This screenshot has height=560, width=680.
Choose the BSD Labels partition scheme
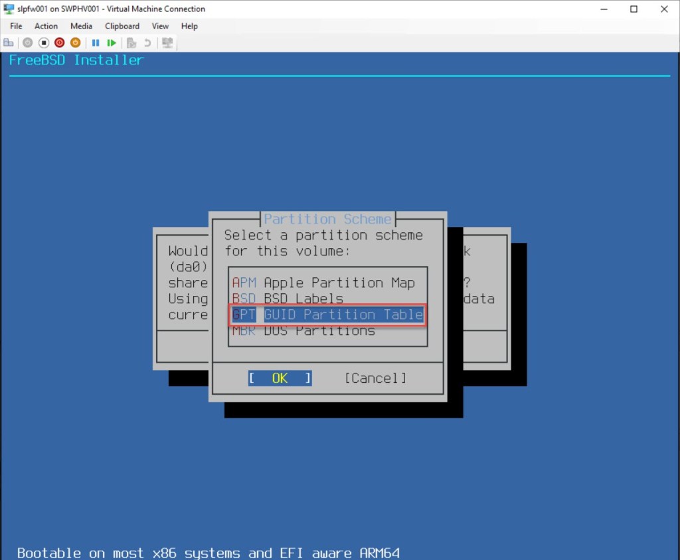tap(288, 299)
